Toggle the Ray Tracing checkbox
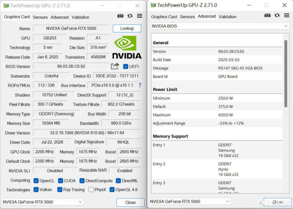The image size is (293, 209). (60, 189)
